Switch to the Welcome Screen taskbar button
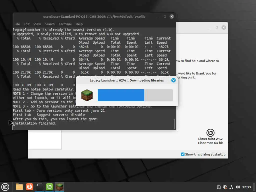Screen dimensions: 256x192 pyautogui.click(x=49, y=187)
